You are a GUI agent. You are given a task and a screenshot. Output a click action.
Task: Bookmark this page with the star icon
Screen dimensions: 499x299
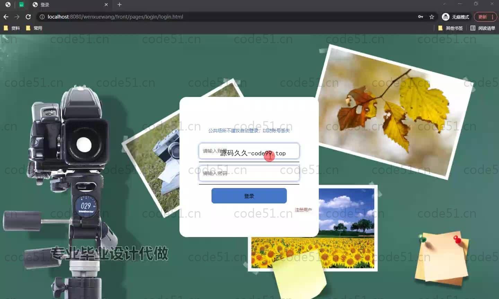click(432, 17)
